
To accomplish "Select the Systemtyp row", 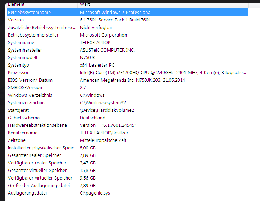I will pyautogui.click(x=128, y=65).
